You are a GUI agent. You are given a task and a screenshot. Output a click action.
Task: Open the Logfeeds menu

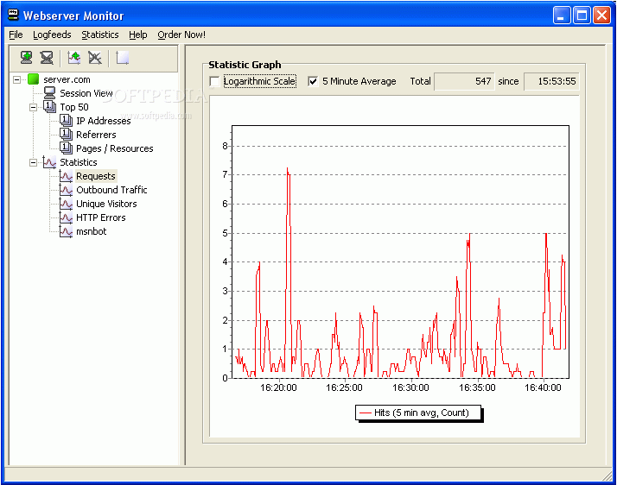pyautogui.click(x=52, y=35)
